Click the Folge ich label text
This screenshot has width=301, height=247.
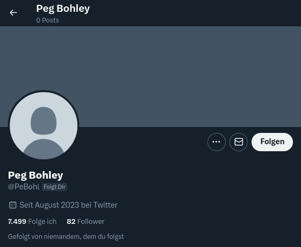(42, 221)
